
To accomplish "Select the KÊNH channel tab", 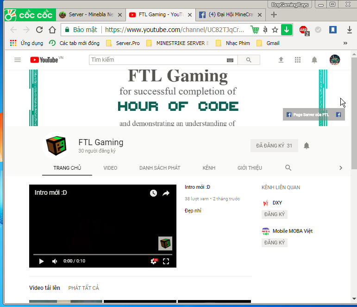I will pyautogui.click(x=209, y=168).
